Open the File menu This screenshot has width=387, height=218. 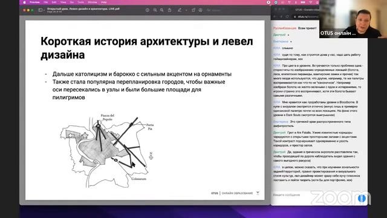tap(46, 2)
